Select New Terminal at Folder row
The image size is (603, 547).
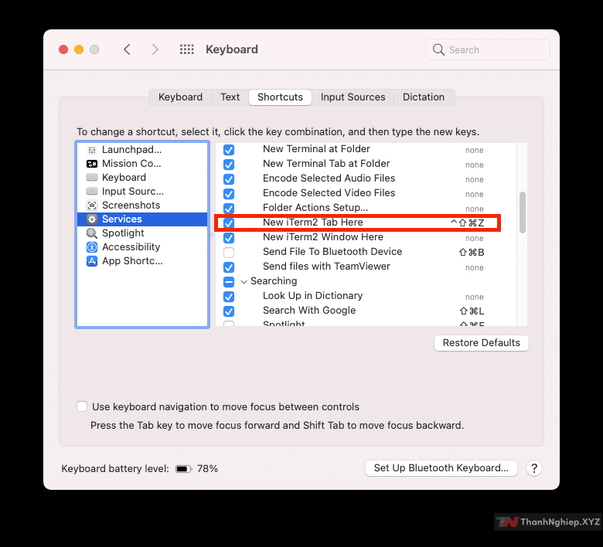(366, 149)
